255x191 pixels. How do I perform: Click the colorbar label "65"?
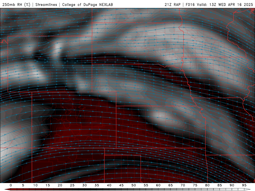pyautogui.click(x=171, y=185)
